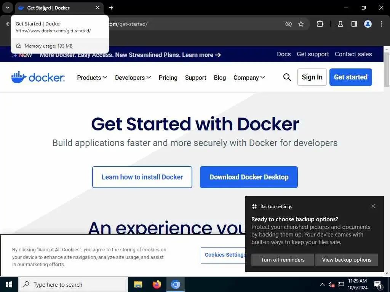Click the Docs link in top banner
This screenshot has width=390, height=292.
click(284, 54)
